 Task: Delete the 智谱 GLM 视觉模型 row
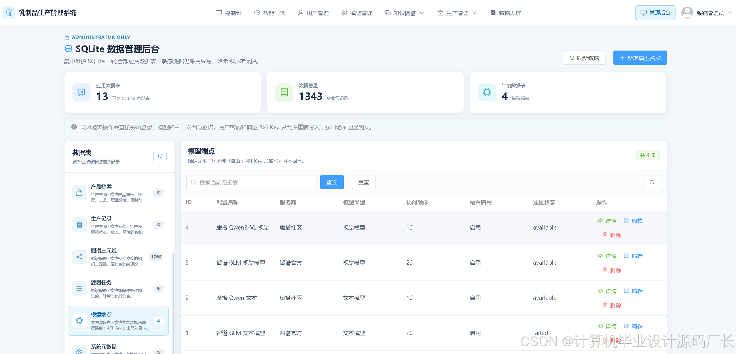click(612, 270)
